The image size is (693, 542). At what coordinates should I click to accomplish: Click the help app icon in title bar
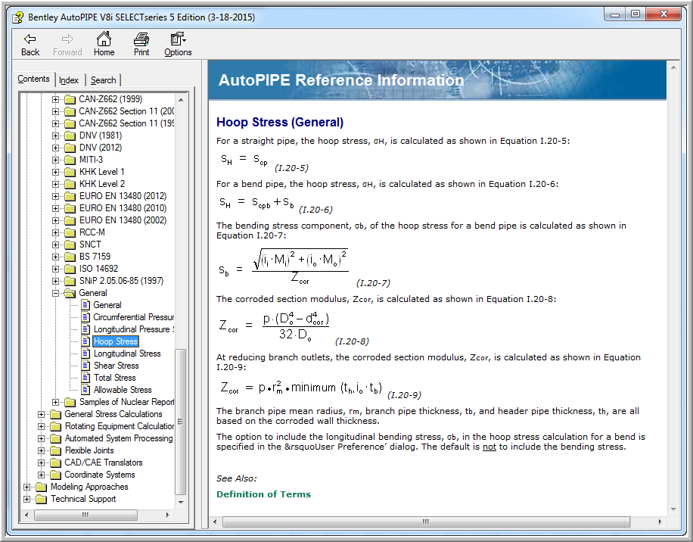pyautogui.click(x=17, y=17)
